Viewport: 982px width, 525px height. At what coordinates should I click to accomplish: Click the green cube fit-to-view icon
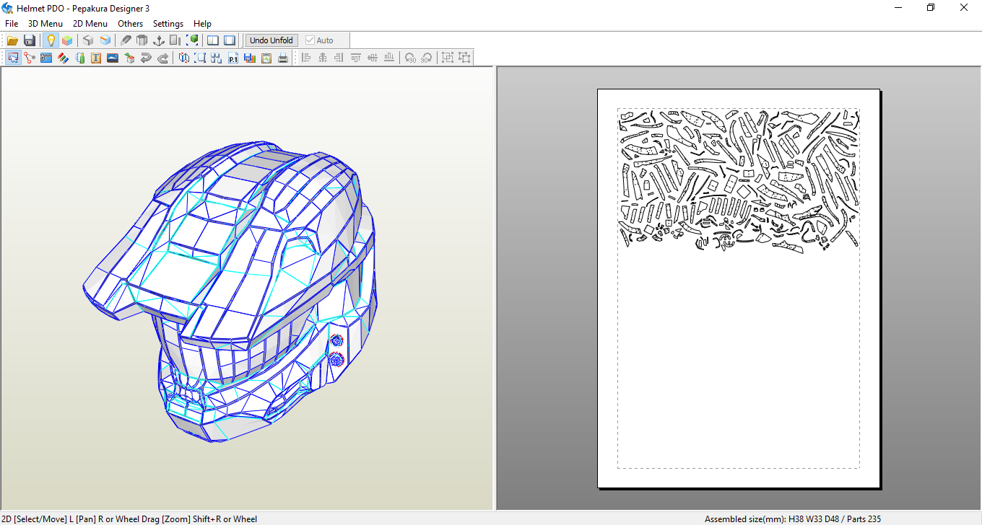[193, 40]
